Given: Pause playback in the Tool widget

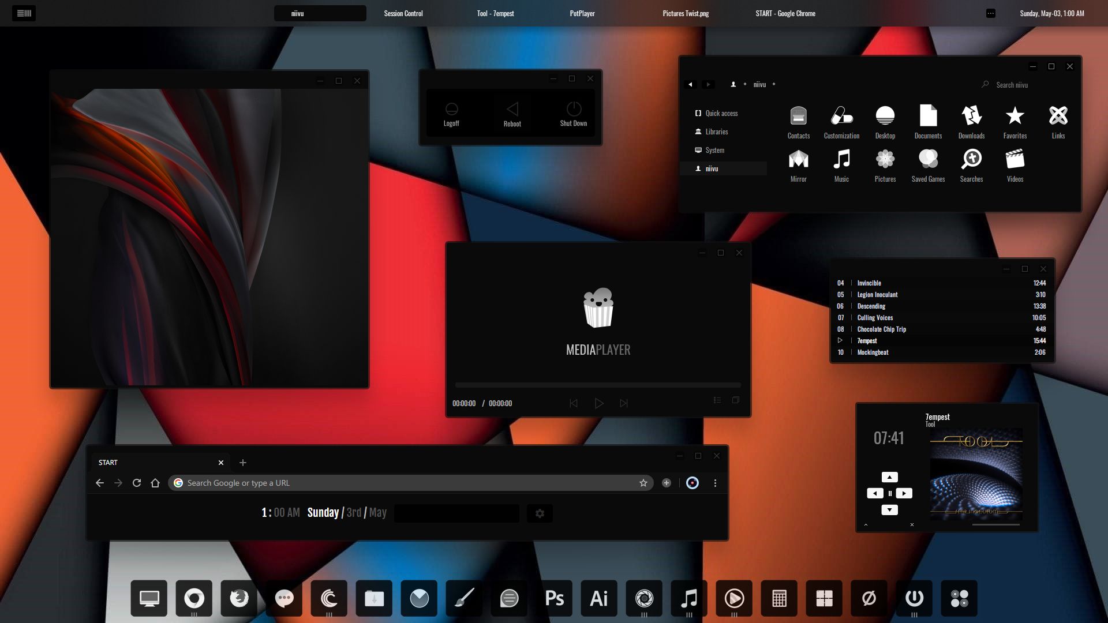Looking at the screenshot, I should point(889,493).
